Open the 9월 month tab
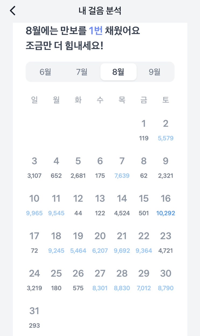 [x=155, y=72]
